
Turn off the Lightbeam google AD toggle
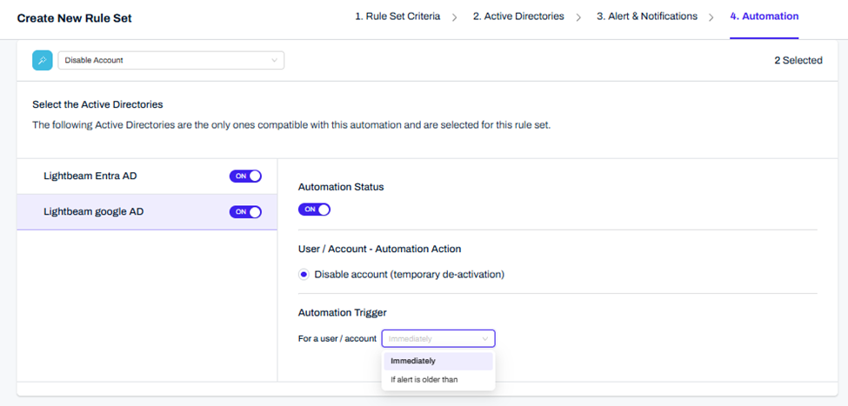pos(245,212)
